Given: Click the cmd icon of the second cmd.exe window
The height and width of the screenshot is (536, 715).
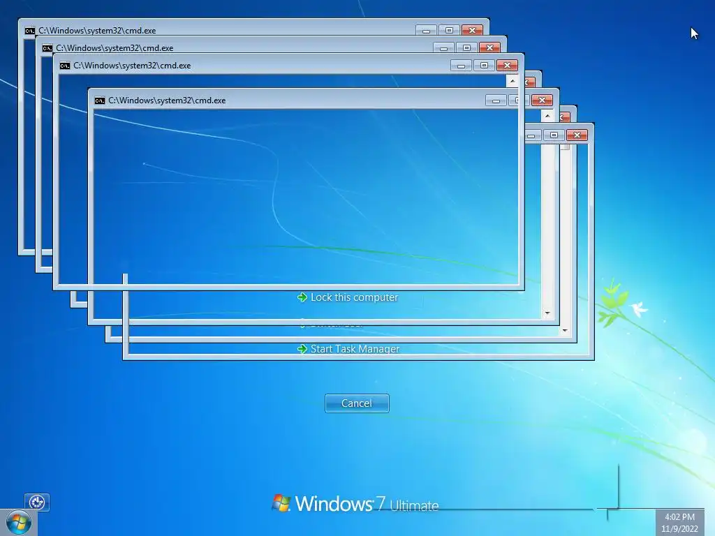Looking at the screenshot, I should [47, 48].
